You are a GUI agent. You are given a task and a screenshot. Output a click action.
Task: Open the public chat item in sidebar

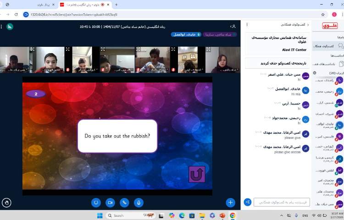point(328,46)
